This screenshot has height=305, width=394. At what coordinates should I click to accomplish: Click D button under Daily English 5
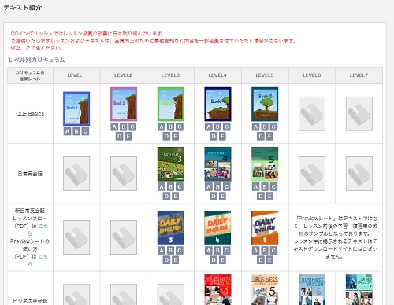pos(260,259)
